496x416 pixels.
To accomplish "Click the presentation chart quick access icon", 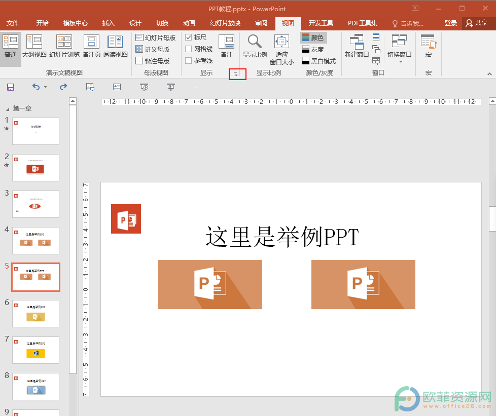I will 171,87.
